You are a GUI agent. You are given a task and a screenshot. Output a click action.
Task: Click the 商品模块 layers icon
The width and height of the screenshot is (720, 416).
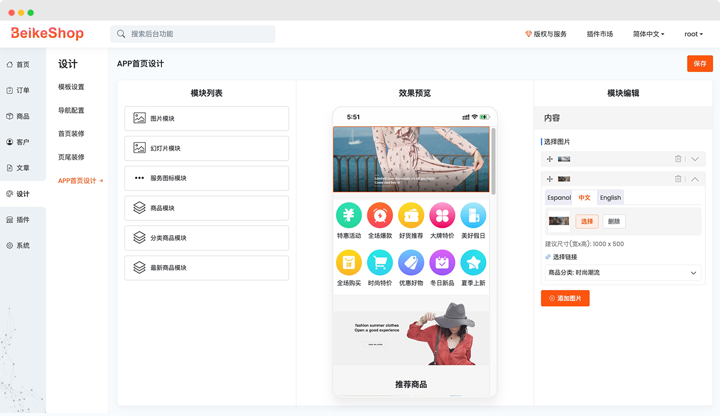[x=139, y=208]
